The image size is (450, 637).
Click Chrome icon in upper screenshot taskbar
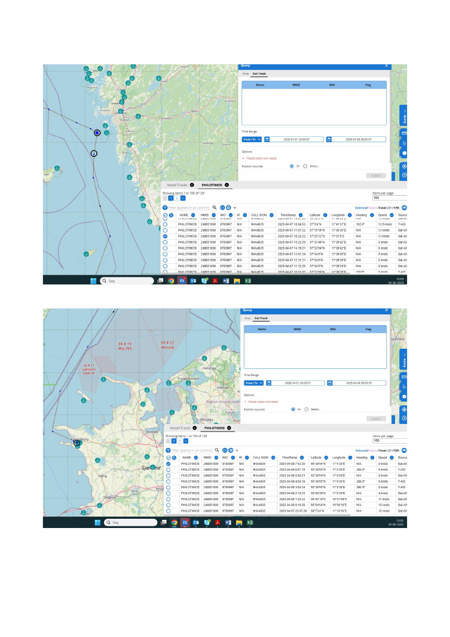(171, 281)
